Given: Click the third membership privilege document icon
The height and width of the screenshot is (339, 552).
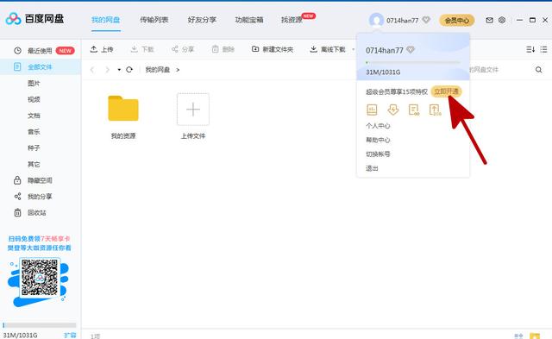Looking at the screenshot, I should click(414, 110).
